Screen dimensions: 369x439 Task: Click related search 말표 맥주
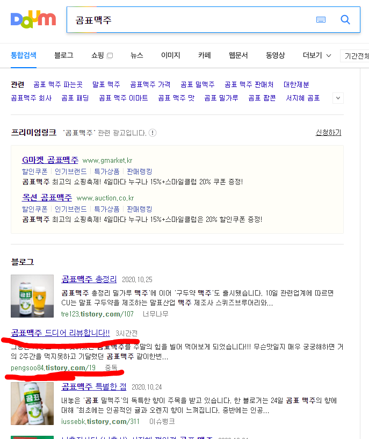106,84
